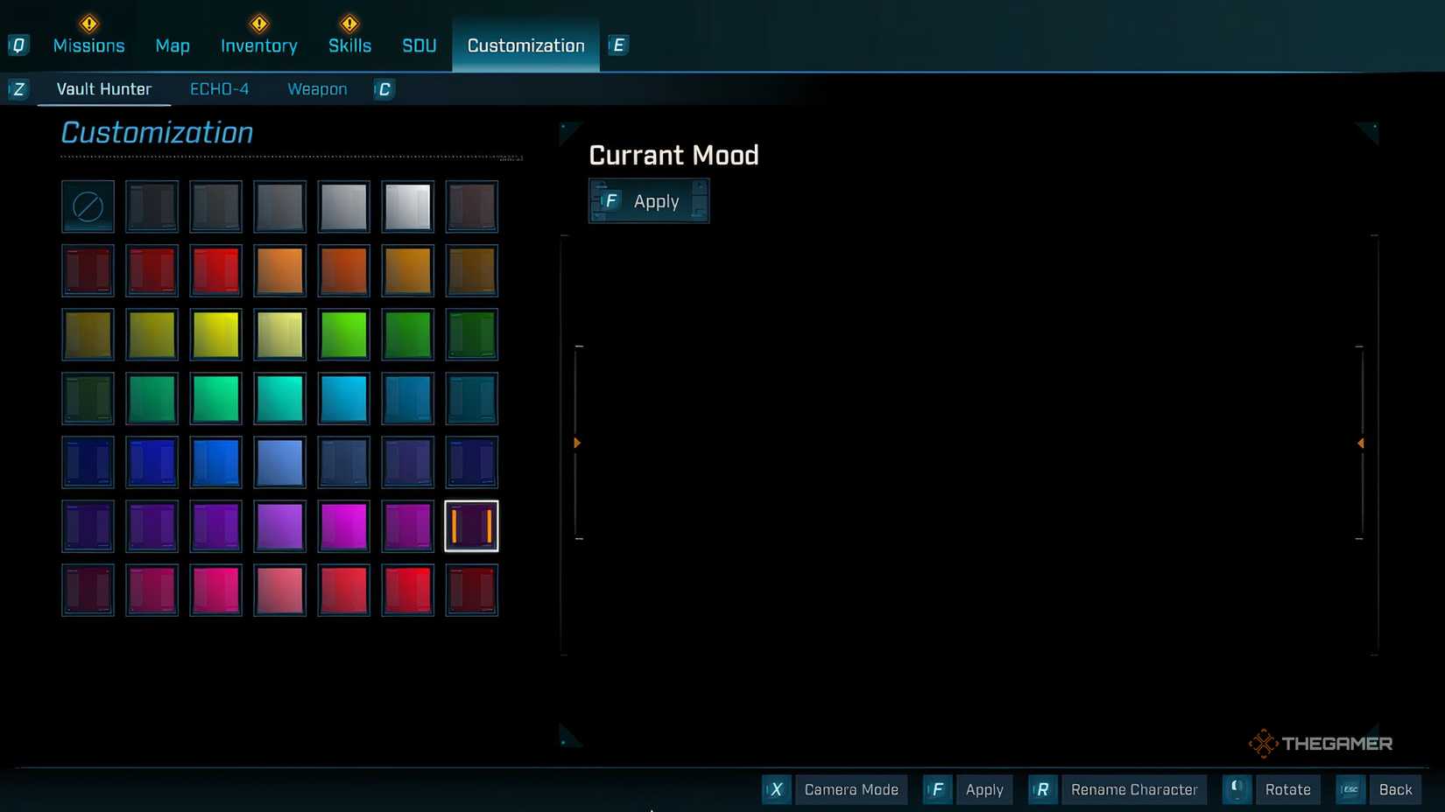The image size is (1445, 812).
Task: Choose the bright magenta color swatch
Action: point(343,527)
